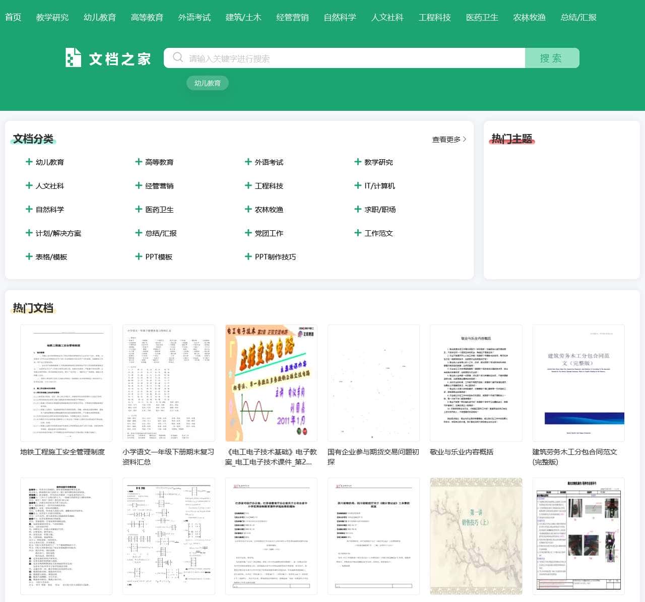645x602 pixels.
Task: Click the plus icon next to 党团工作
Action: click(x=248, y=233)
